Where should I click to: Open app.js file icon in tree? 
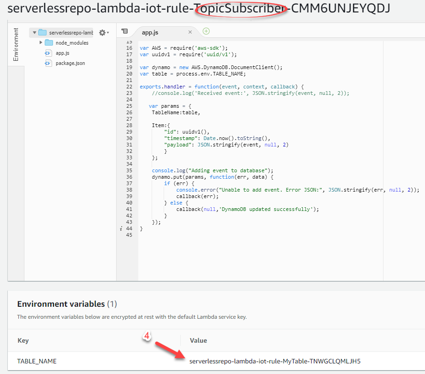tap(48, 53)
